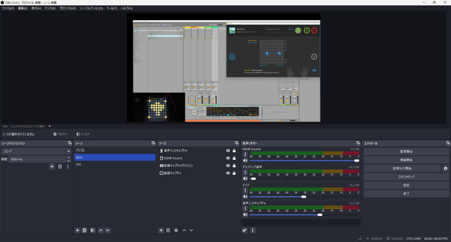
Task: Open source properties gear in ソース panel
Action: 176,230
